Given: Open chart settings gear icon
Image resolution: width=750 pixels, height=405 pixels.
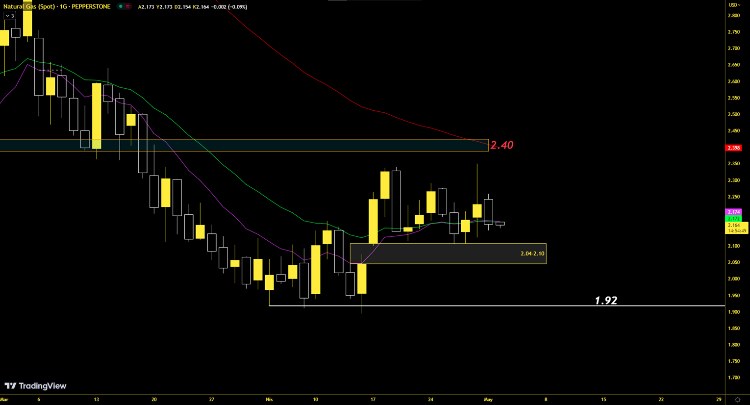Looking at the screenshot, I should coord(737,400).
